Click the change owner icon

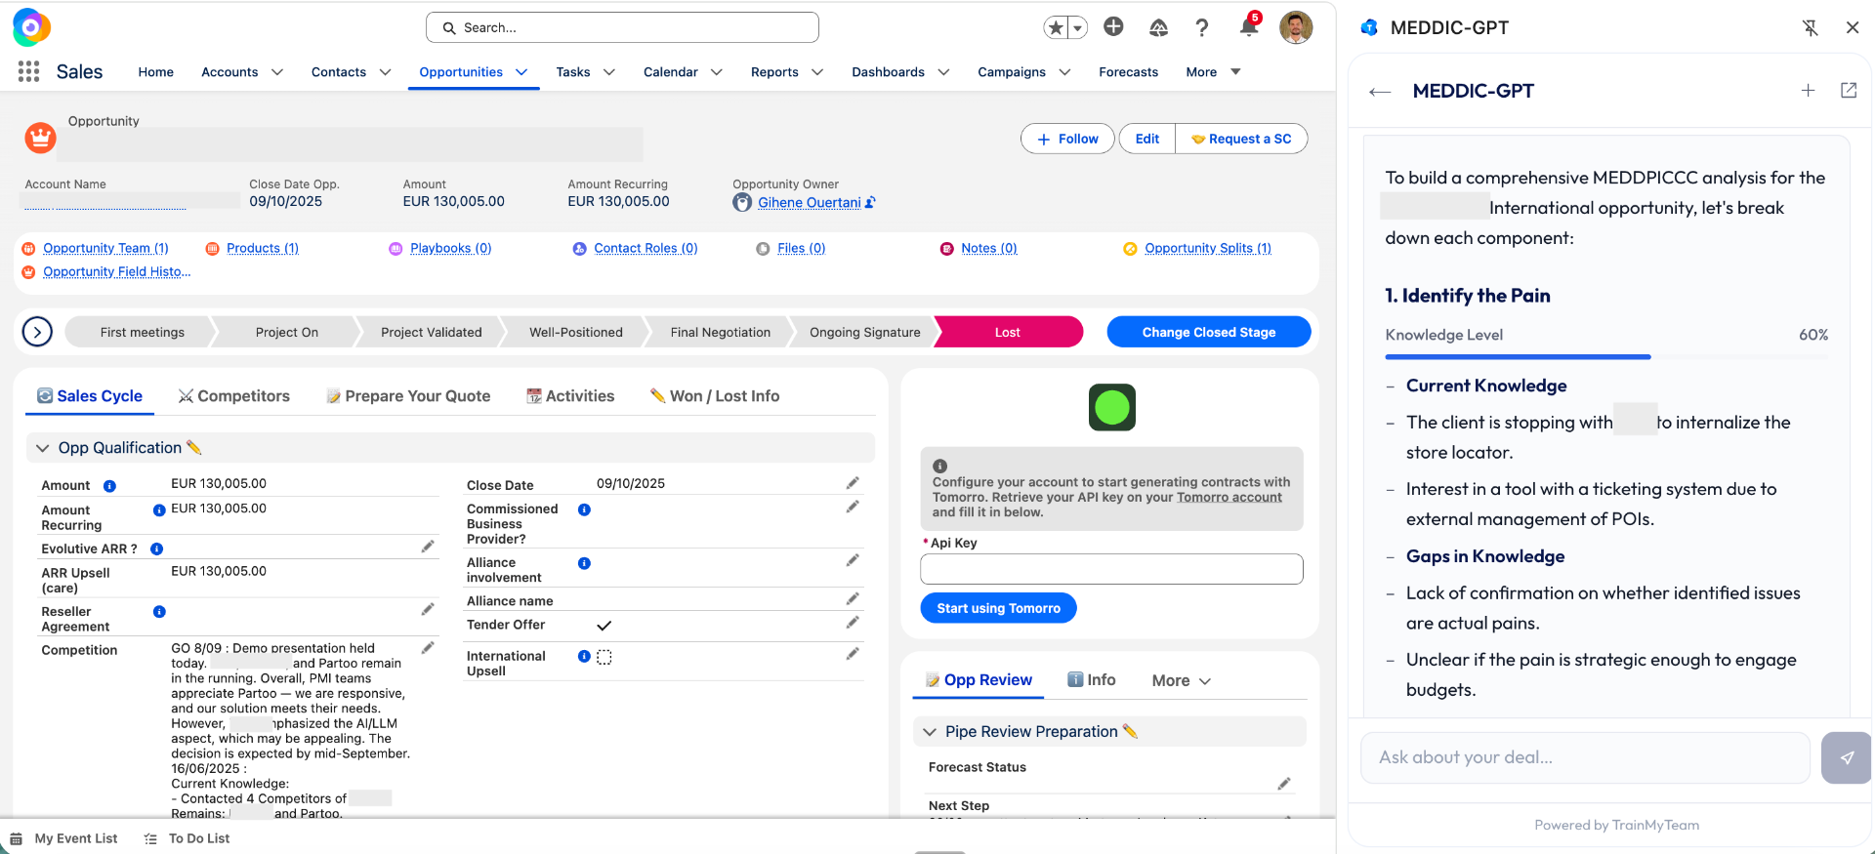[870, 203]
